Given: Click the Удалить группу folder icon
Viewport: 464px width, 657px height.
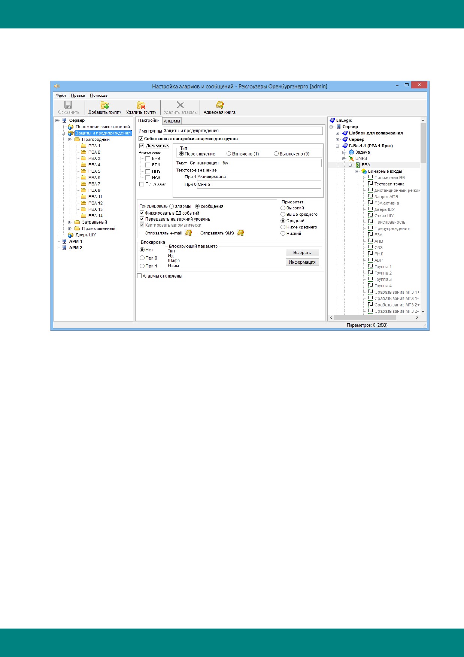Looking at the screenshot, I should point(141,105).
